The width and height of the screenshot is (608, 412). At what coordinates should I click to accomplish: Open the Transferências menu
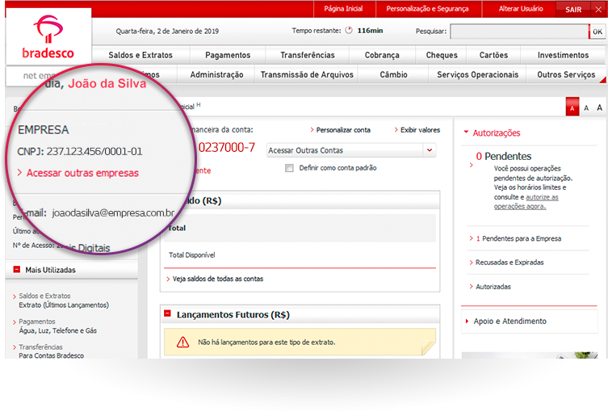pyautogui.click(x=308, y=55)
